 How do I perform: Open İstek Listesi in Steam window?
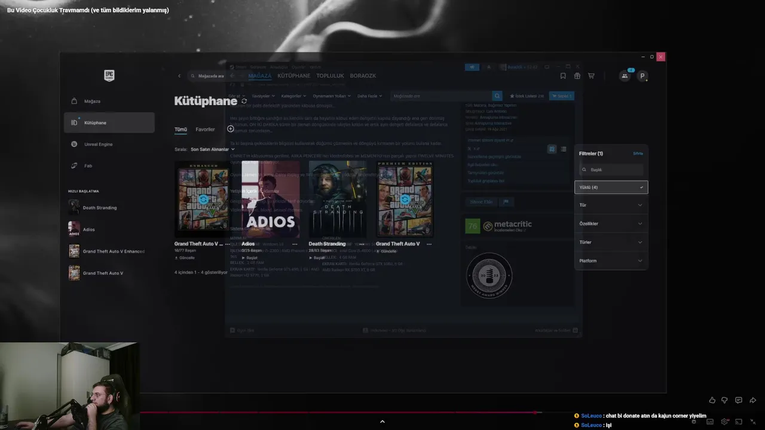[x=527, y=96]
